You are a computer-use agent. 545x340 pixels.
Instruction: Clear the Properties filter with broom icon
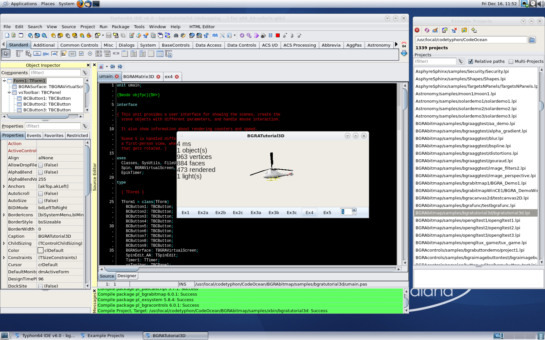(x=85, y=126)
